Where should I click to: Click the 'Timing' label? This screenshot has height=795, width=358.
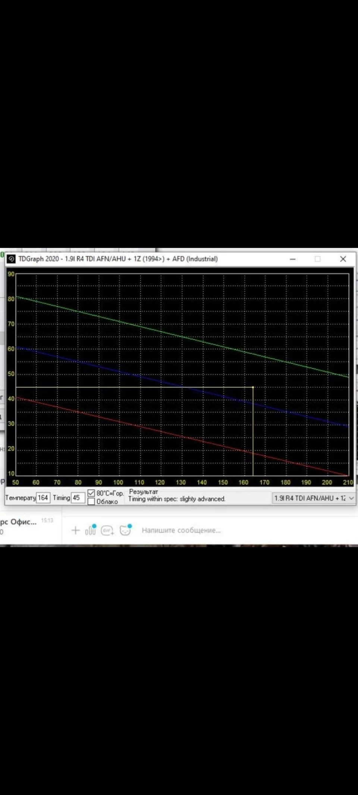point(62,498)
